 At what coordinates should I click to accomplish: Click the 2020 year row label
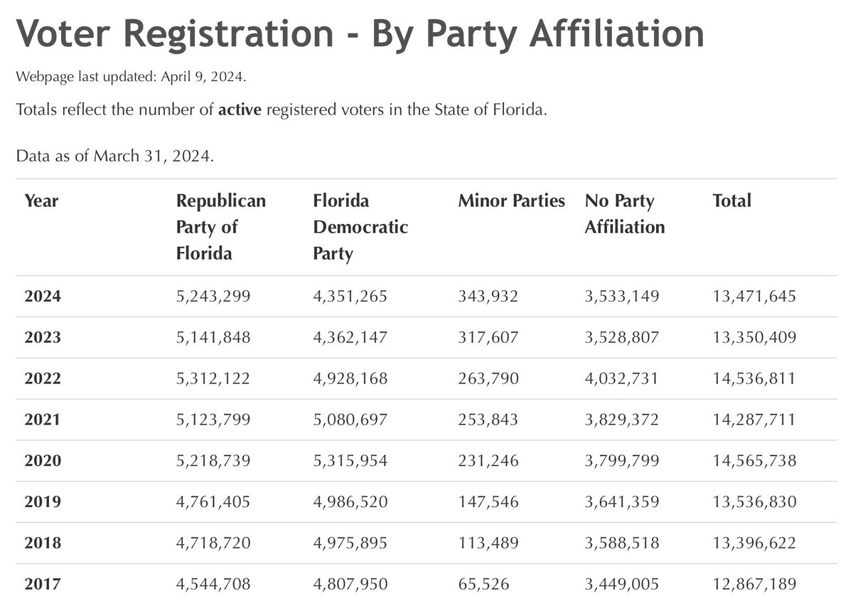click(43, 462)
